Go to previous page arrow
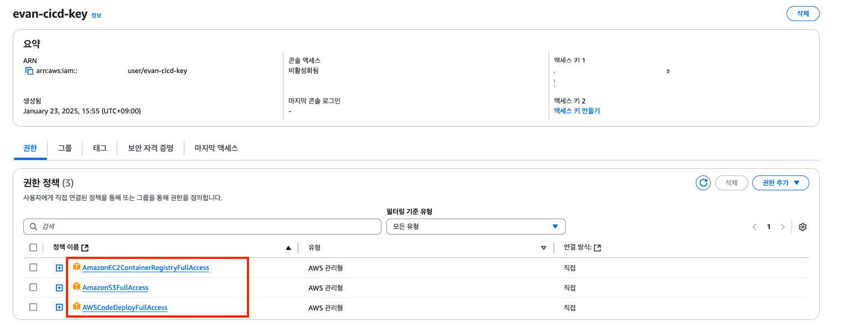 [754, 227]
